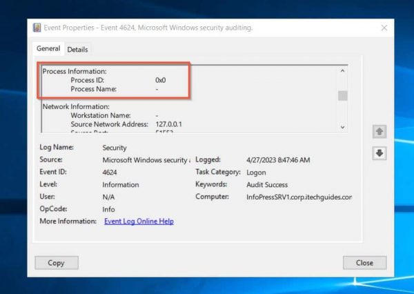Click the User value 'N/A'
414x294 pixels.
tap(108, 197)
